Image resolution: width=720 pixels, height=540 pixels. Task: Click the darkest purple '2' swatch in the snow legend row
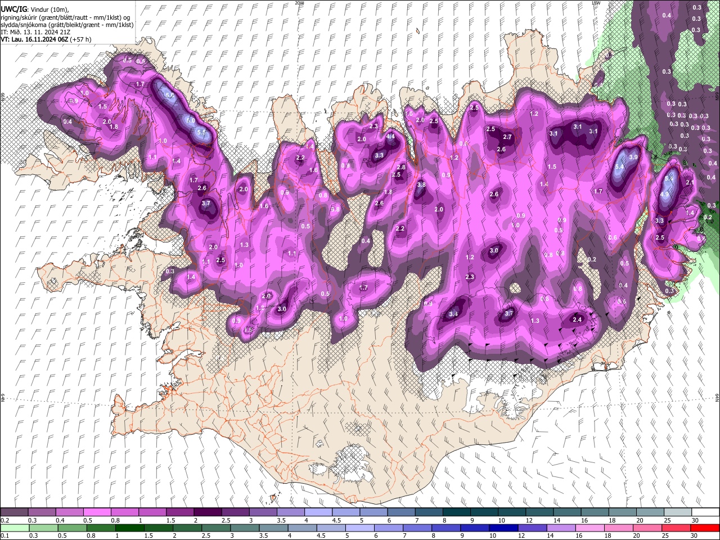coord(208,512)
